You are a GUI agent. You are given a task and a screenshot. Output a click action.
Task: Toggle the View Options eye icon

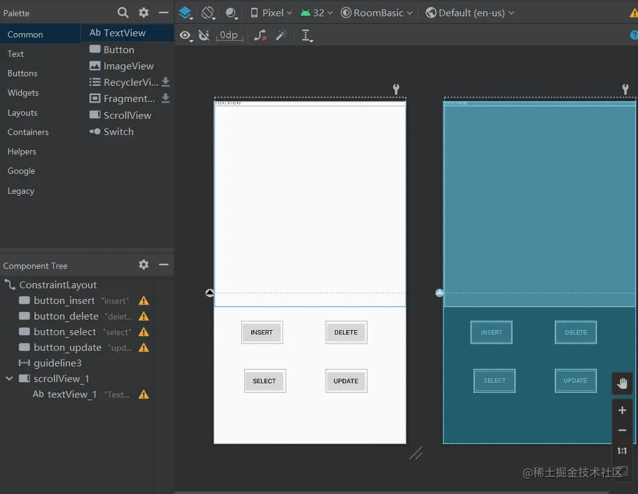coord(186,36)
